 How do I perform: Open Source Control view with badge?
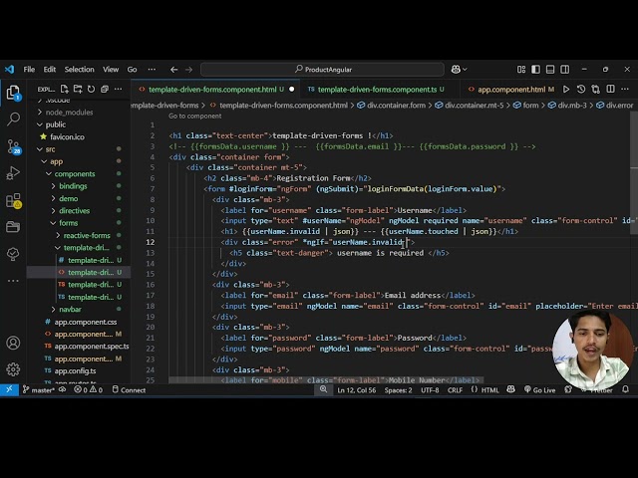pyautogui.click(x=13, y=146)
